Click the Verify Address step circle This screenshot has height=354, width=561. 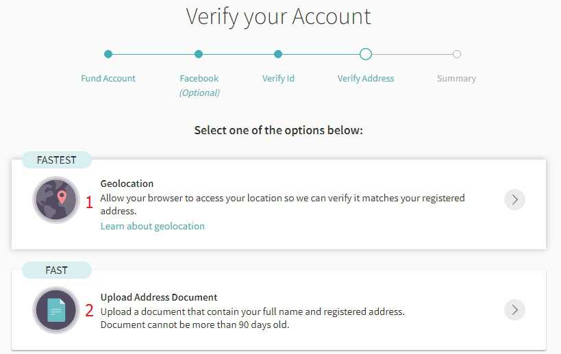click(366, 54)
